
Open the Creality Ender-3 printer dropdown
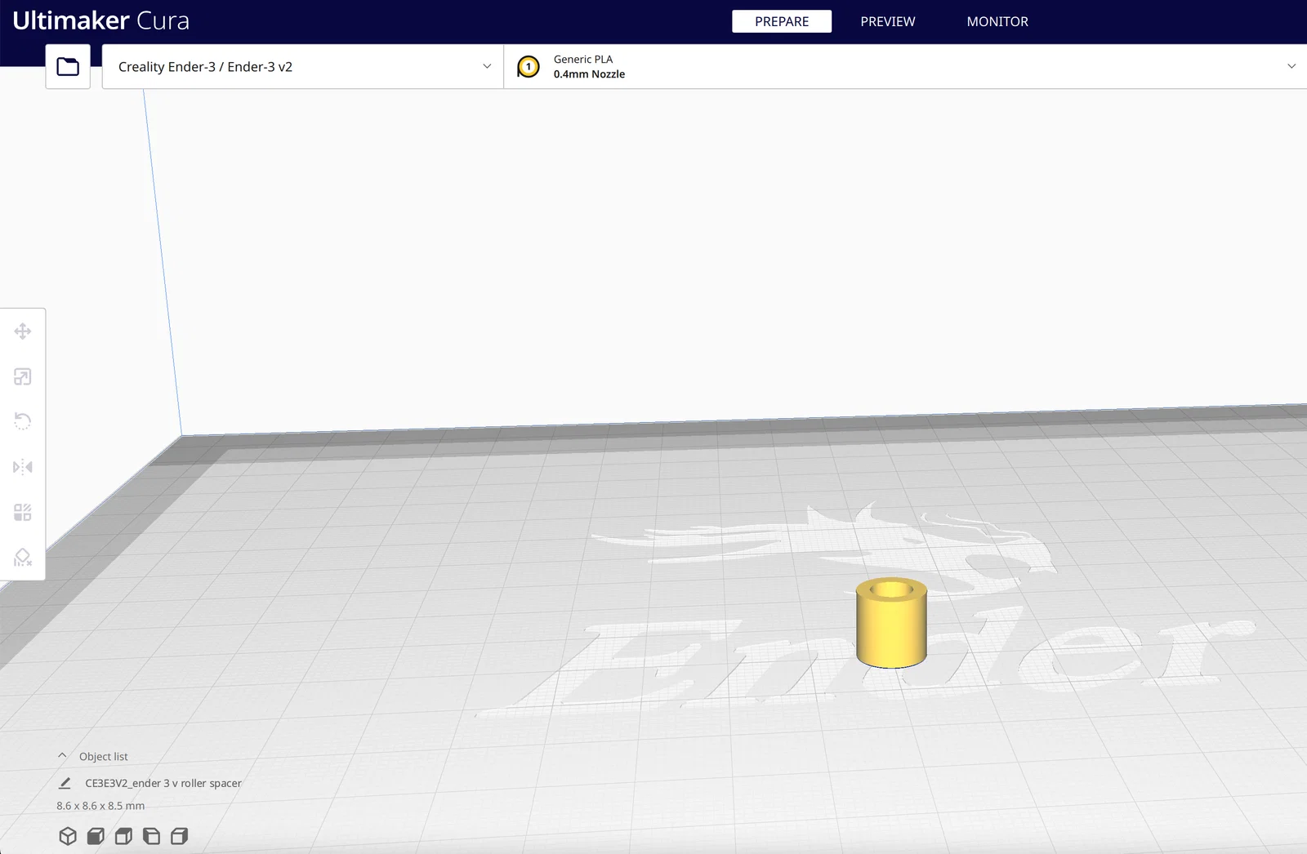tap(303, 67)
